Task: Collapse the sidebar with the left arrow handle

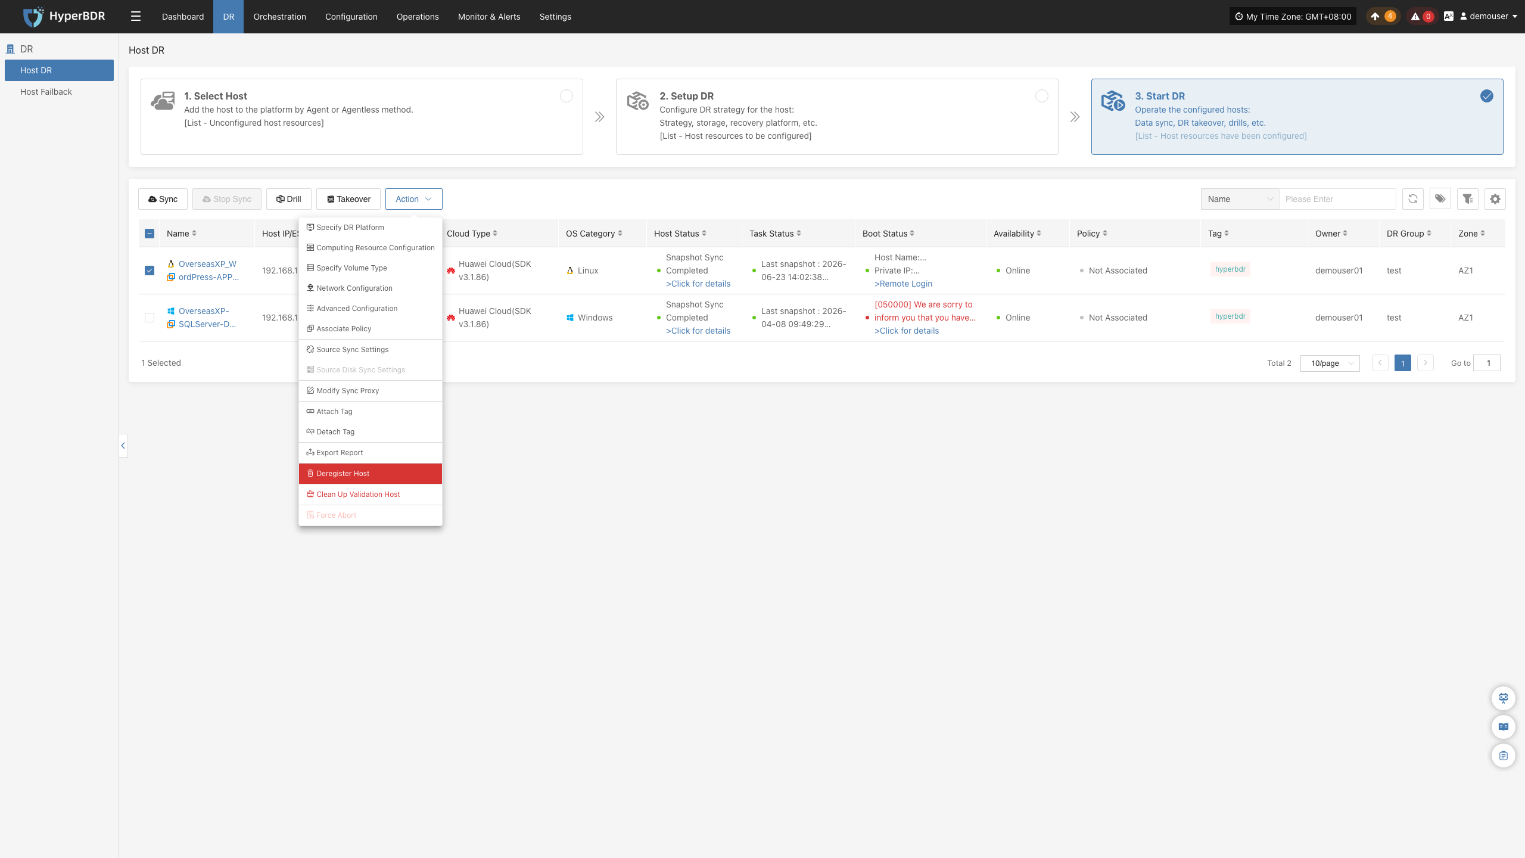Action: point(123,446)
